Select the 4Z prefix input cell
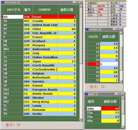The width and height of the screenshot is (138, 130). [13, 17]
